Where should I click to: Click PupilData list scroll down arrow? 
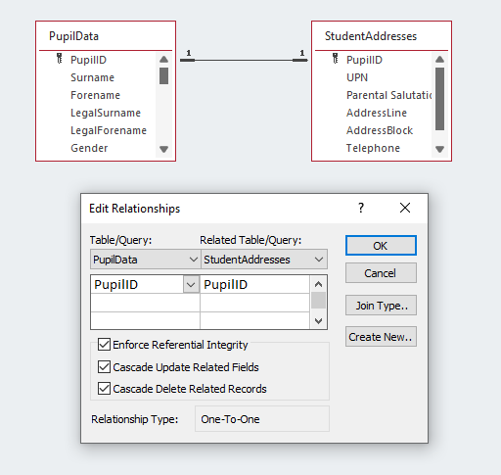pyautogui.click(x=163, y=149)
